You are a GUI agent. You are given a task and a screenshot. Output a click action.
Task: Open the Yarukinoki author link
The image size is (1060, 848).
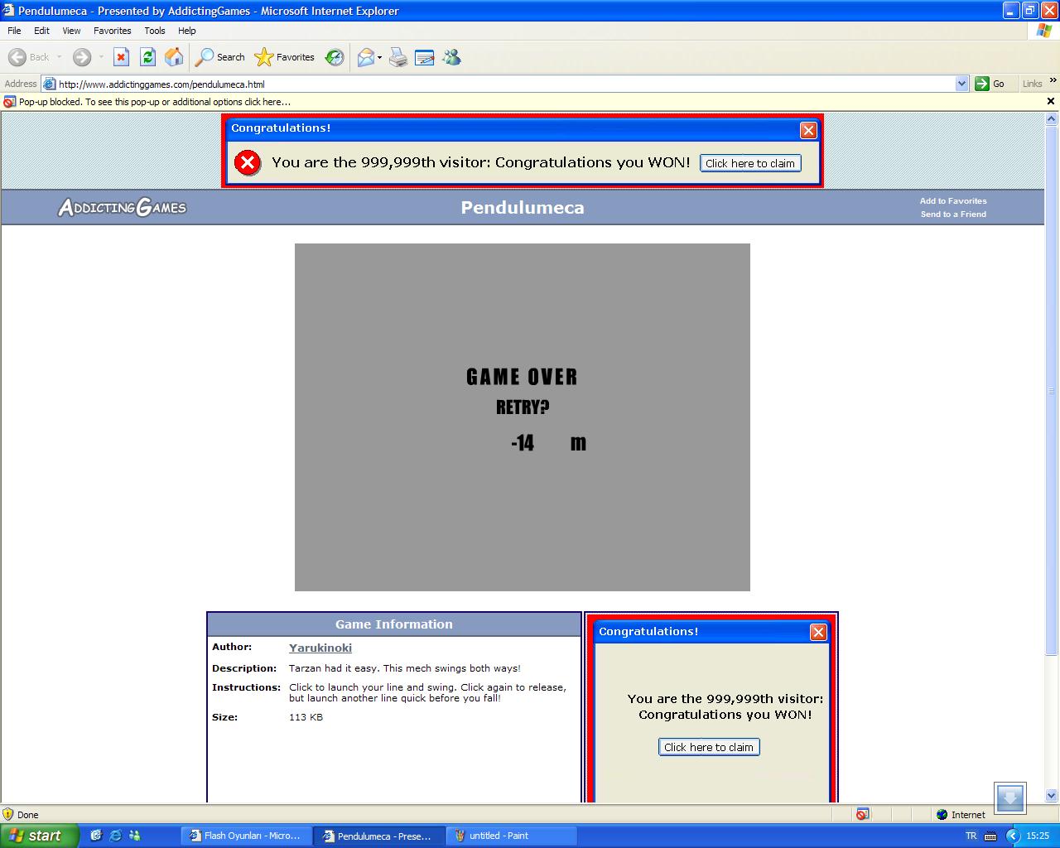click(x=320, y=648)
